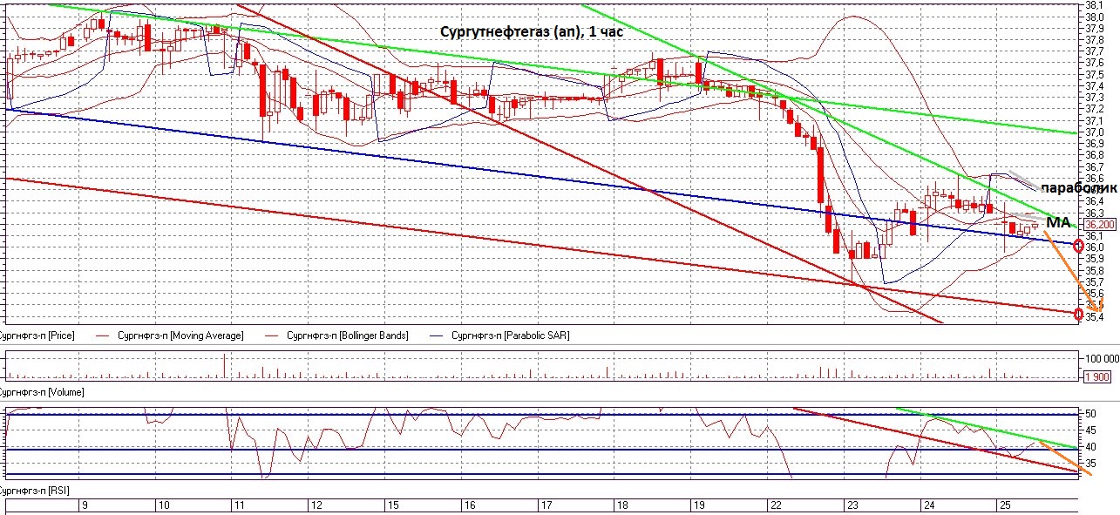Click date label '17' on the time axis
The height and width of the screenshot is (515, 1120).
pos(546,505)
